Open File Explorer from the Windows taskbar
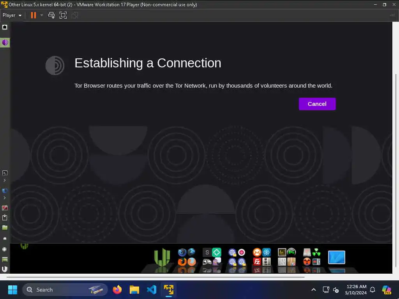Viewport: 399px width, 299px height. click(x=134, y=290)
